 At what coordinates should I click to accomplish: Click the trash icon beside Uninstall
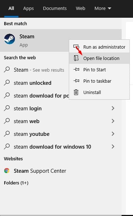76,92
